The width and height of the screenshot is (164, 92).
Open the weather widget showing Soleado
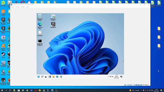coord(134,90)
